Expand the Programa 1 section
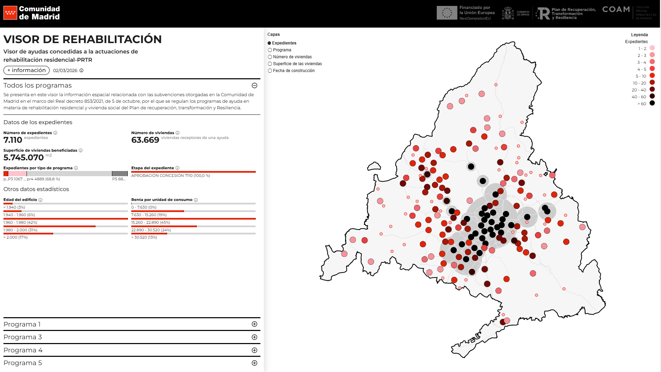Viewport: 661px width, 372px height. [x=255, y=324]
